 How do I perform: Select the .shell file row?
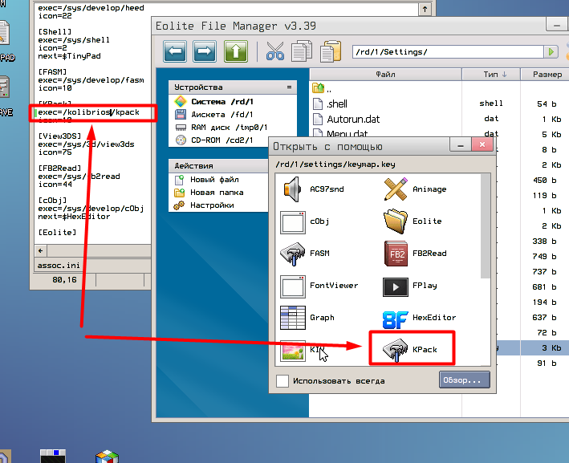439,104
